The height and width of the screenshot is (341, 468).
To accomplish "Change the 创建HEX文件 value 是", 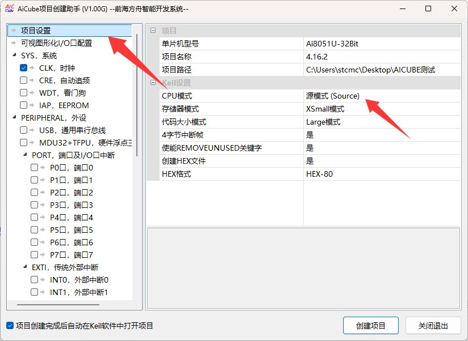I will click(382, 161).
